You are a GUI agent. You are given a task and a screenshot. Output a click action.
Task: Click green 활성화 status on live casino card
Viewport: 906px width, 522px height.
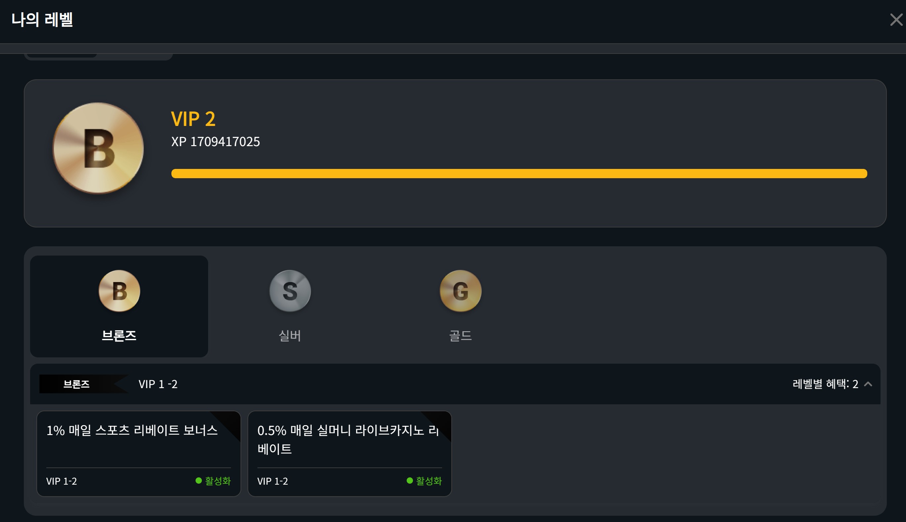[x=424, y=481]
